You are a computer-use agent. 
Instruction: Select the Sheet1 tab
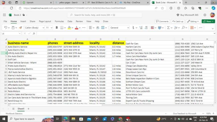click(x=21, y=109)
